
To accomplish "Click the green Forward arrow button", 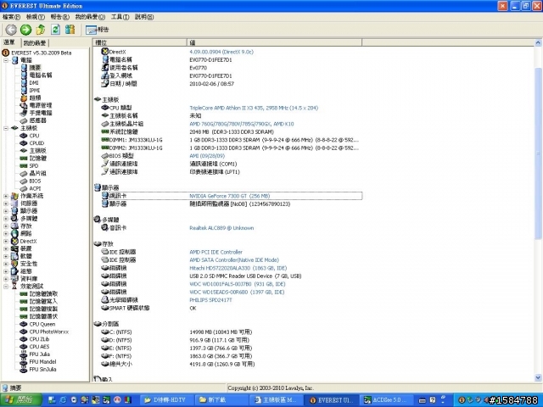I will click(26, 30).
